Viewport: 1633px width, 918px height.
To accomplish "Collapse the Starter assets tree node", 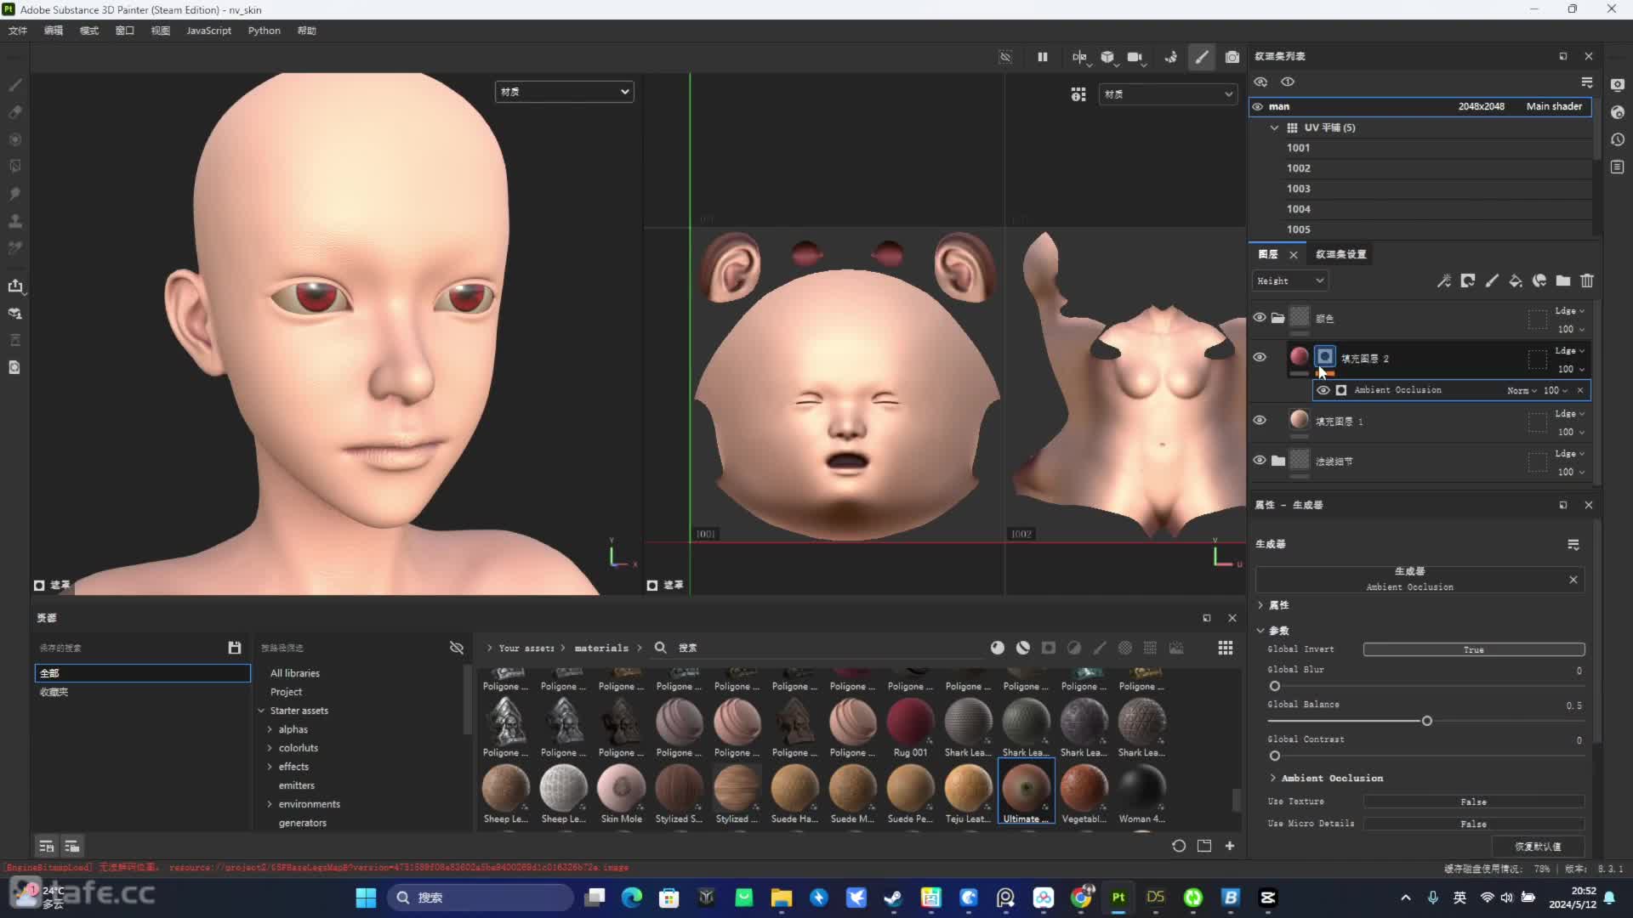I will (x=261, y=711).
